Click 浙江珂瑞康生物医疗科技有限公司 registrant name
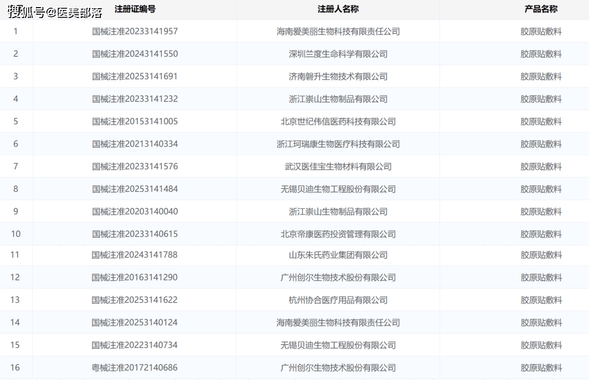Screen dimensions: 589x380 click(x=338, y=144)
